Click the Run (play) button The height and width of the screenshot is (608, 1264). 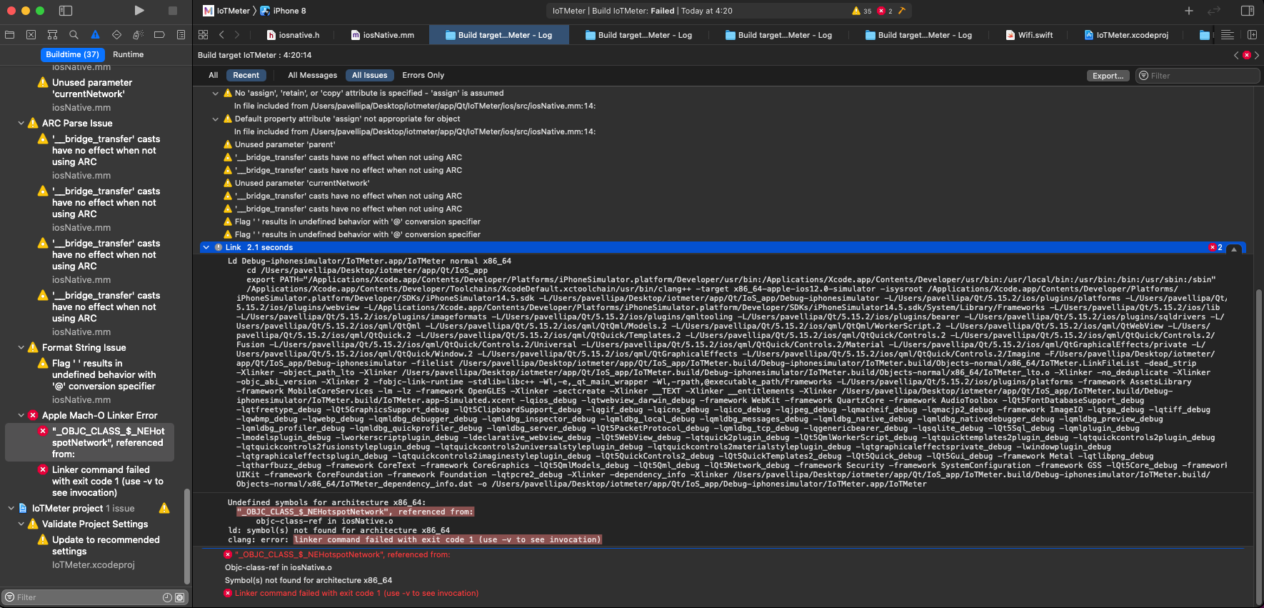[139, 11]
